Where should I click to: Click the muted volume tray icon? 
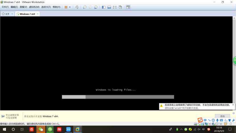[199, 129]
